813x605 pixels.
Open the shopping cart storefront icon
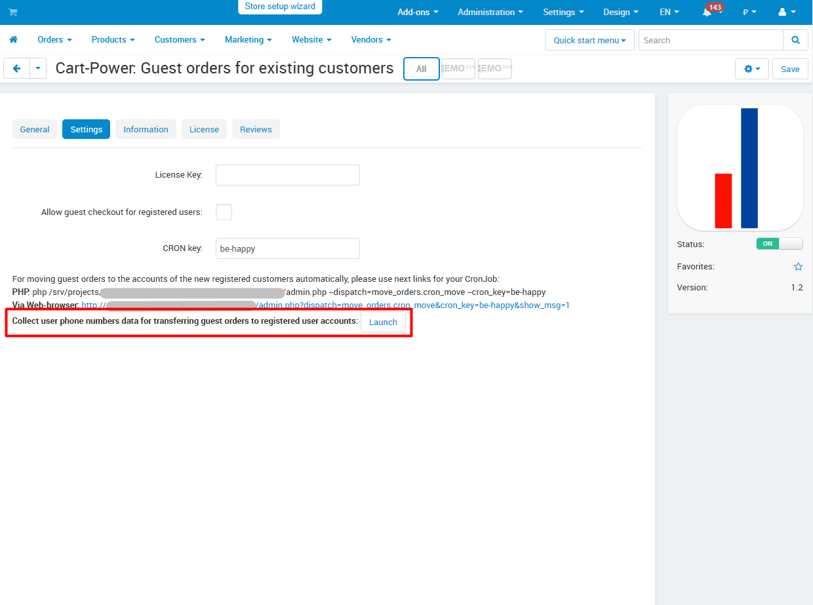pyautogui.click(x=13, y=12)
